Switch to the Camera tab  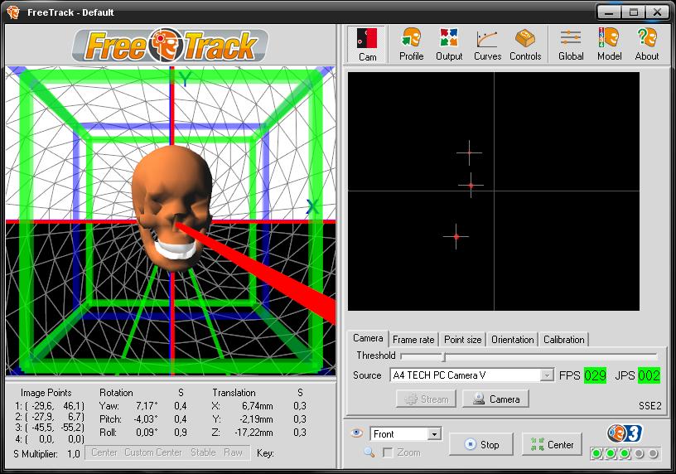pos(368,338)
